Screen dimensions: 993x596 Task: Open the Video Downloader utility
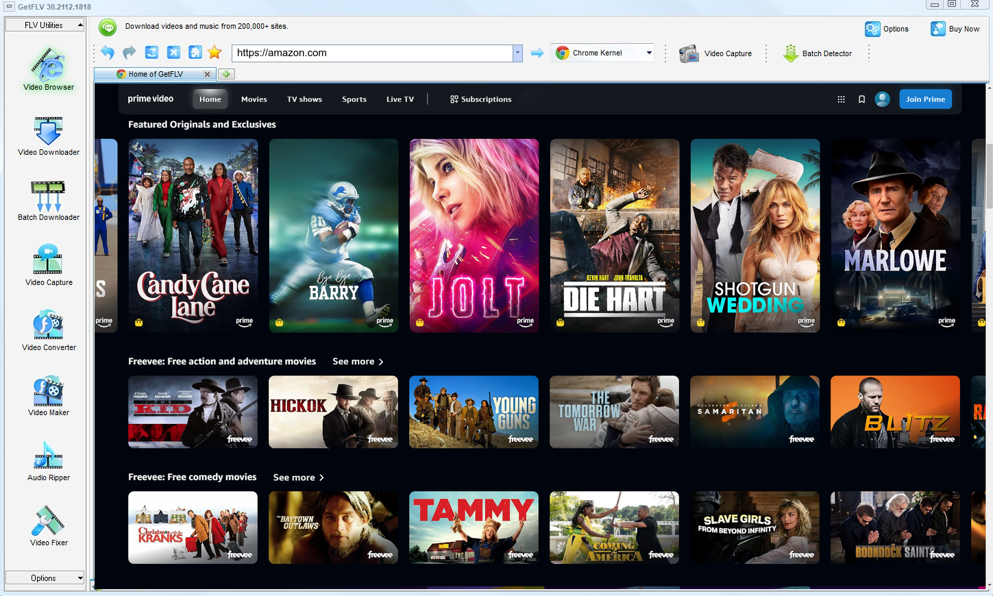point(49,136)
